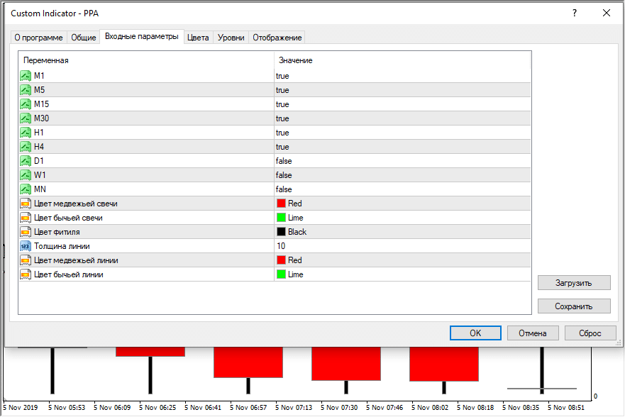Open the dialog help question mark

pyautogui.click(x=575, y=13)
